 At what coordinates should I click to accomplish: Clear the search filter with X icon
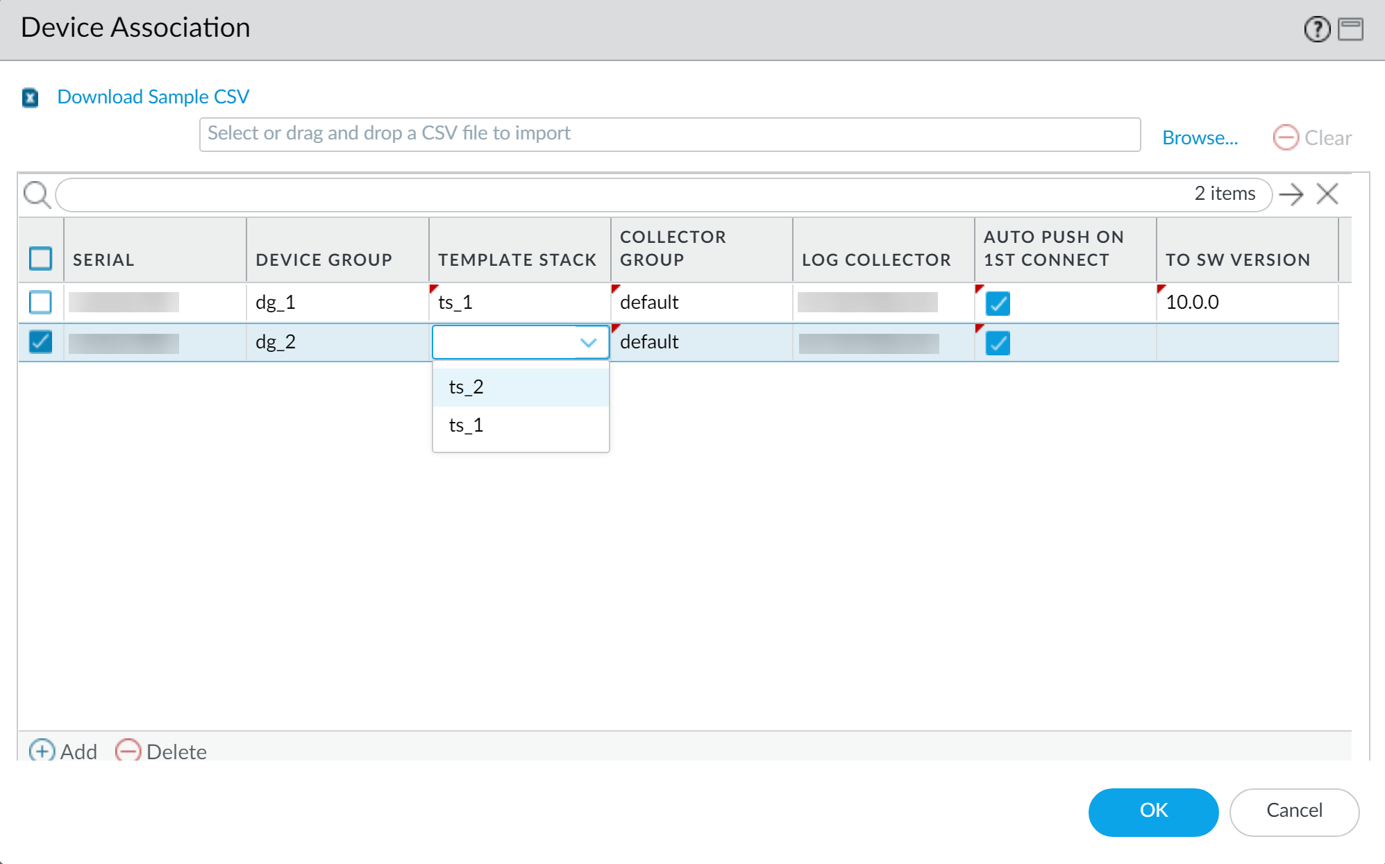tap(1327, 194)
